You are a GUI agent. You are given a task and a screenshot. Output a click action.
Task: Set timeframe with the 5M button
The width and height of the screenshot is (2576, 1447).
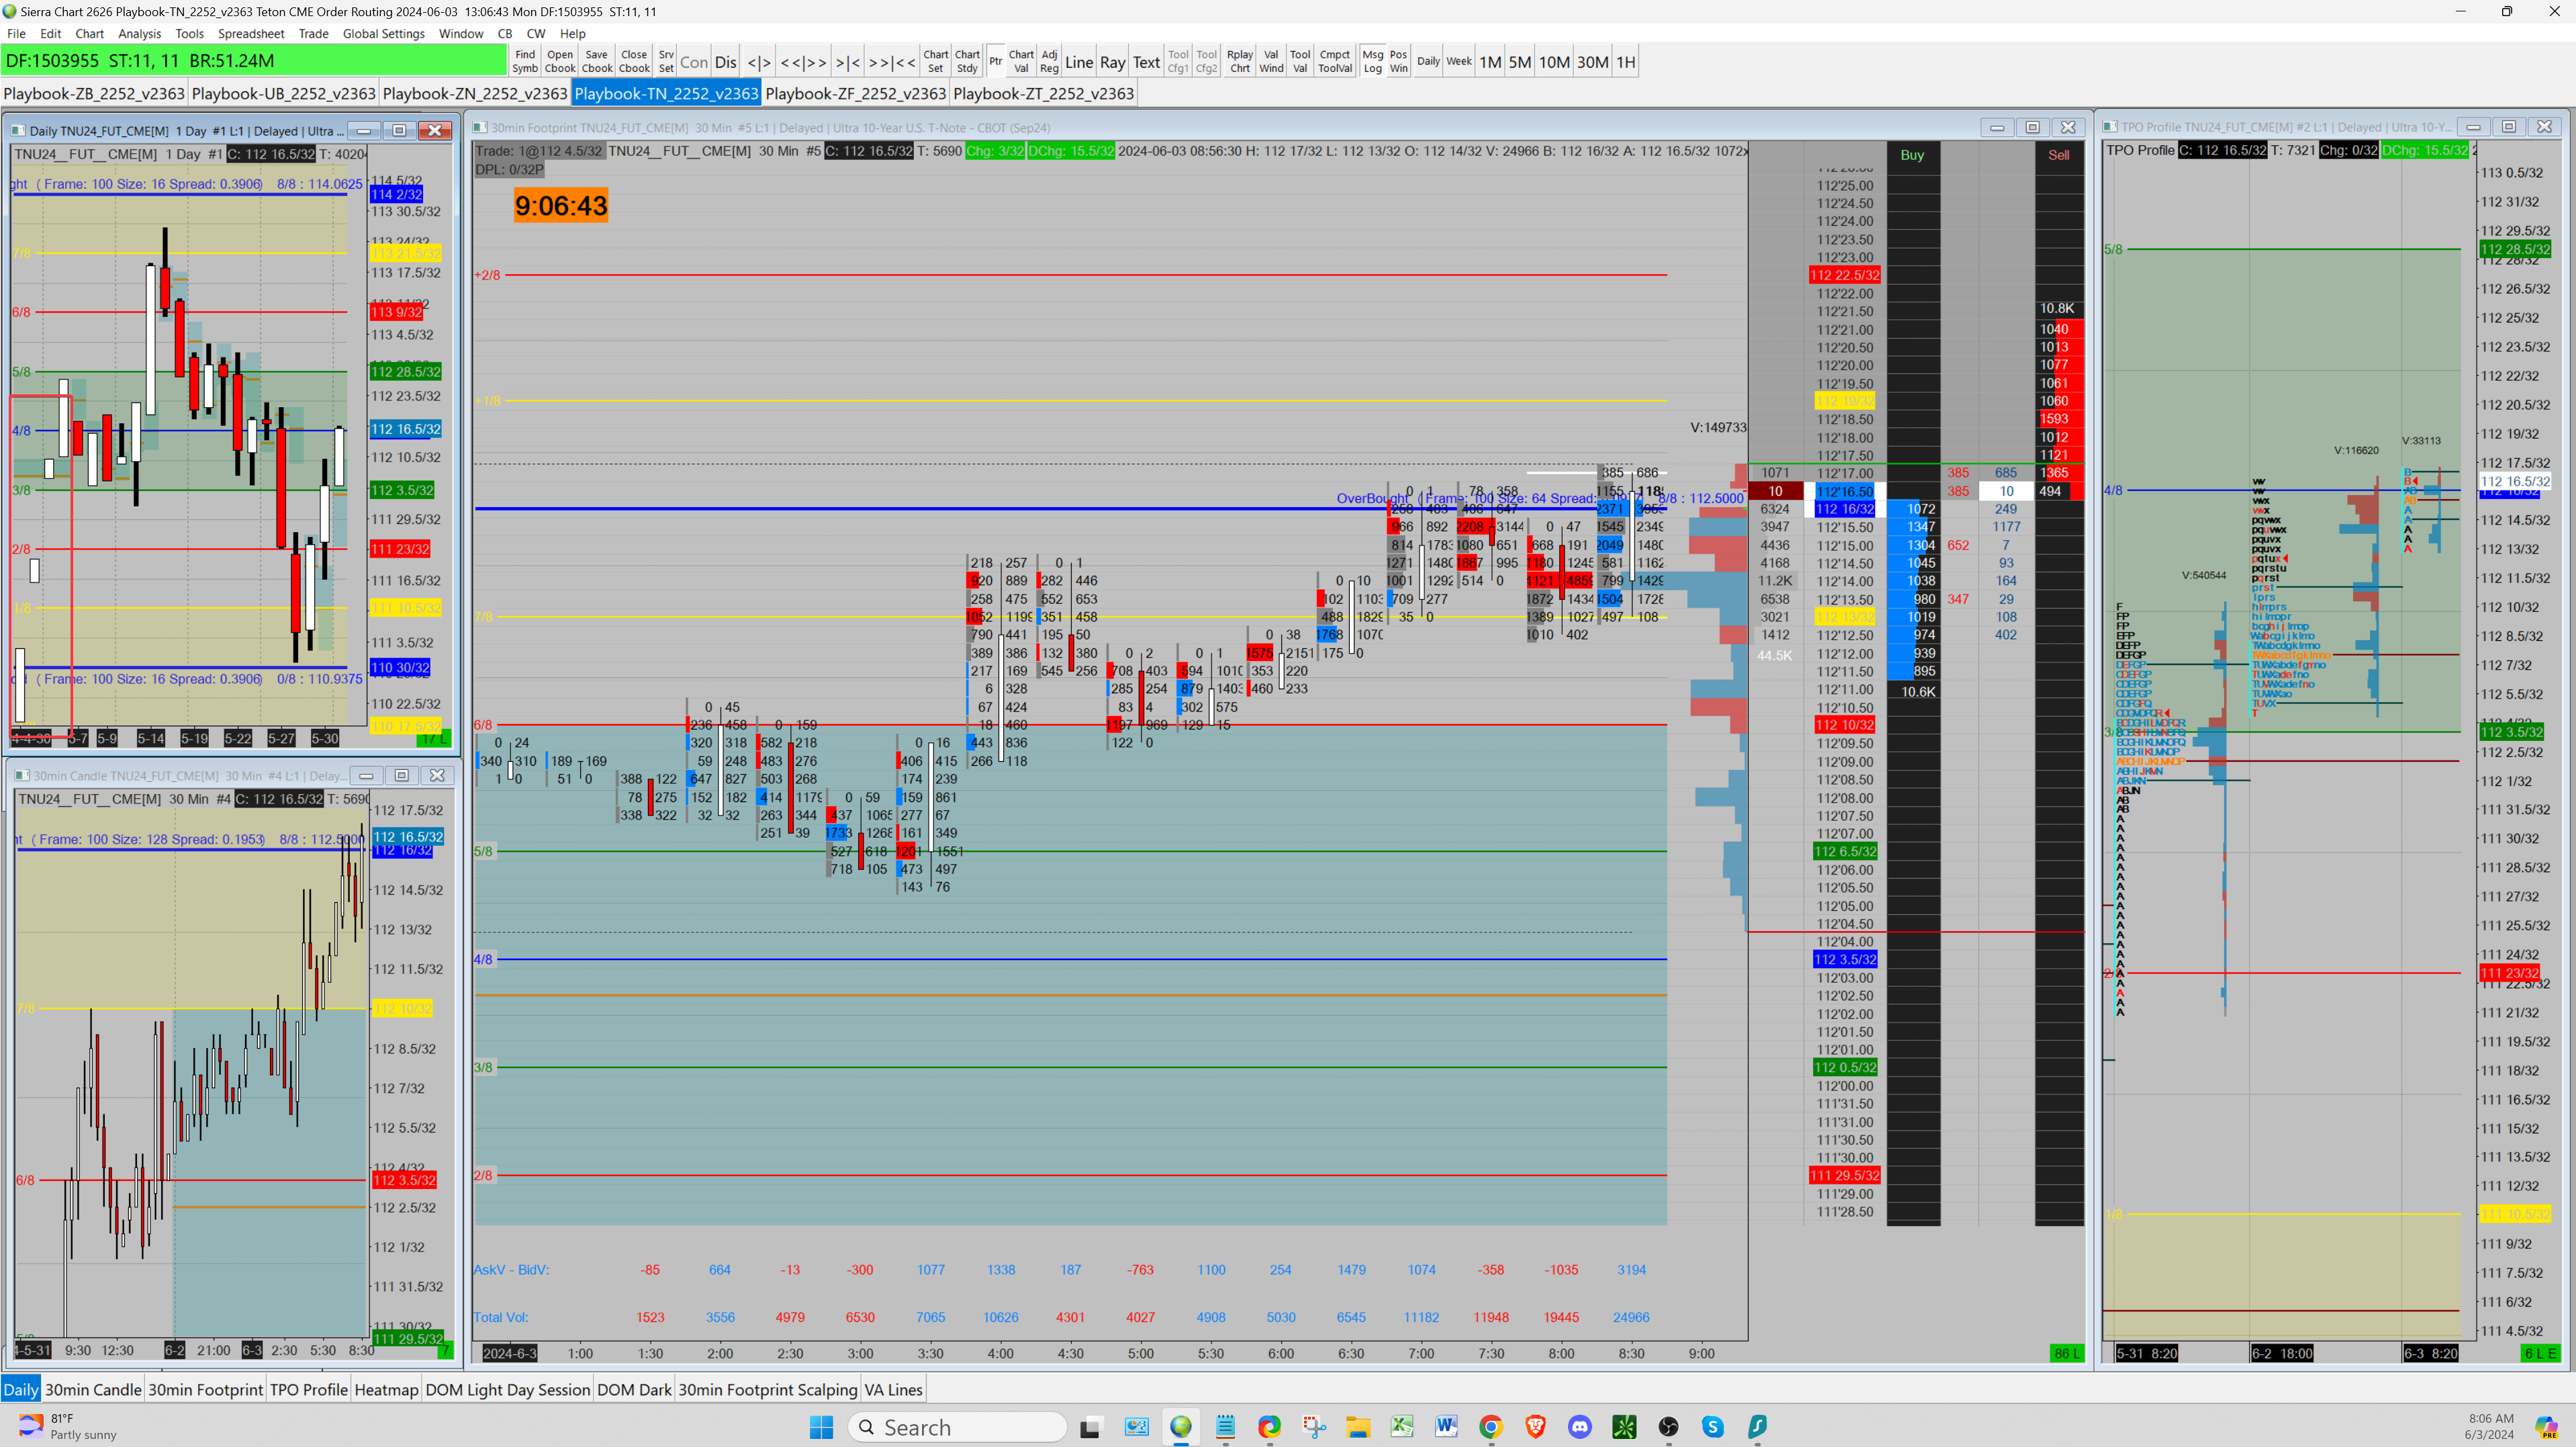1519,62
